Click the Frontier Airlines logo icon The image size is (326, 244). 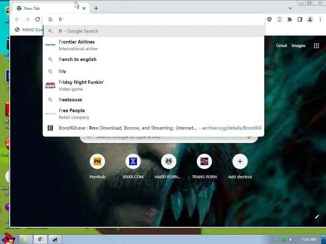pyautogui.click(x=50, y=45)
